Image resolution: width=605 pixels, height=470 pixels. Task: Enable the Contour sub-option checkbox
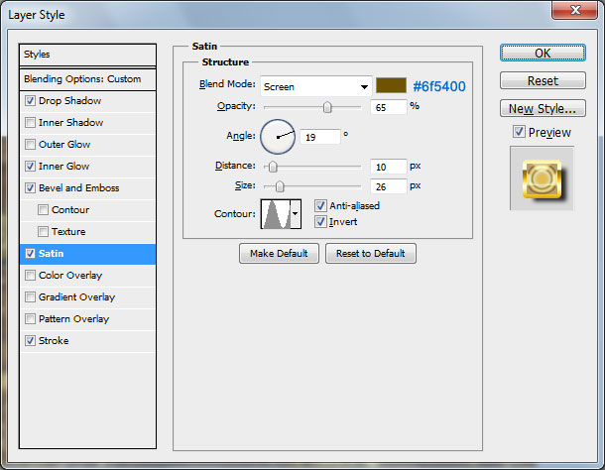click(x=43, y=209)
